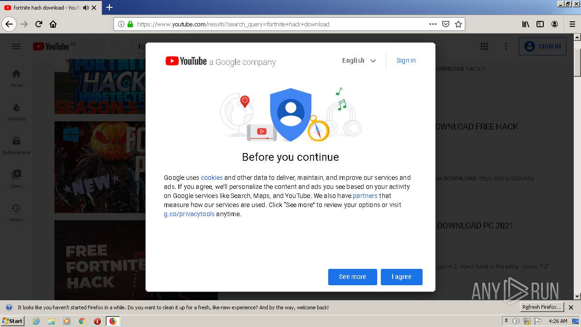581x327 pixels.
Task: Launch Google Chrome from taskbar
Action: [82, 321]
